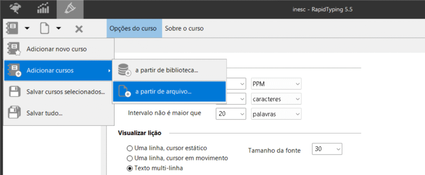
Task: Click the new lesson page icon
Action: (44, 28)
